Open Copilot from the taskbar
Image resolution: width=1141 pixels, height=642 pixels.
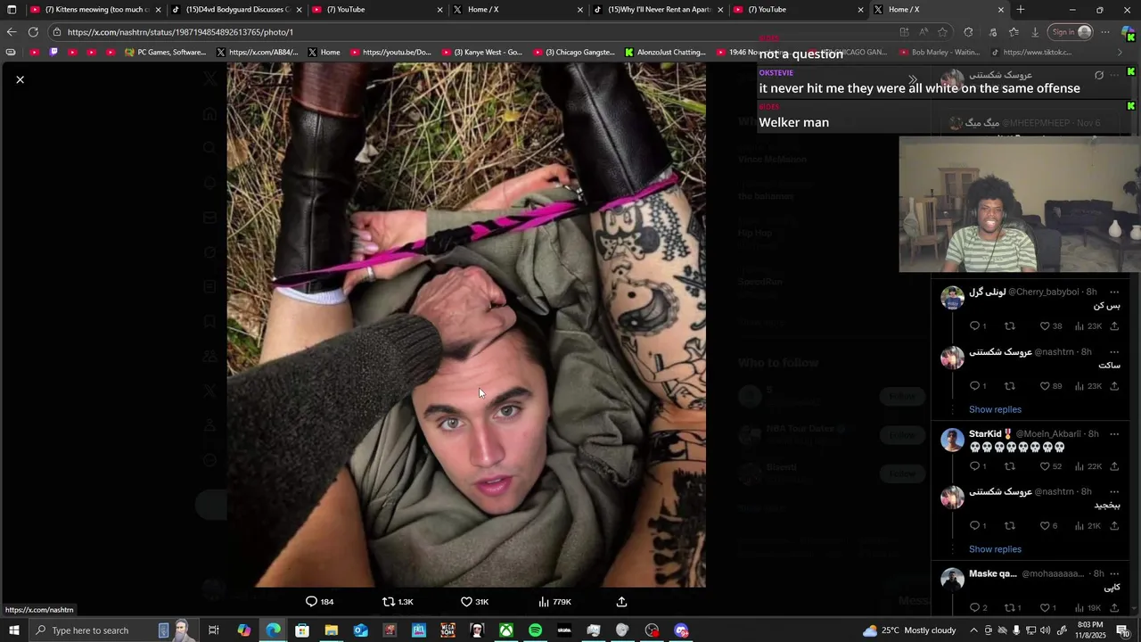(x=243, y=630)
